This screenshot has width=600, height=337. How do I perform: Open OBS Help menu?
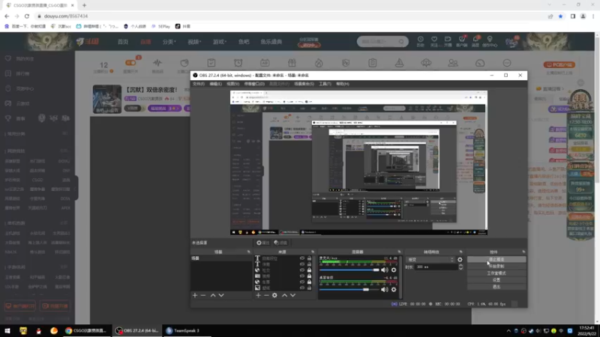point(343,84)
